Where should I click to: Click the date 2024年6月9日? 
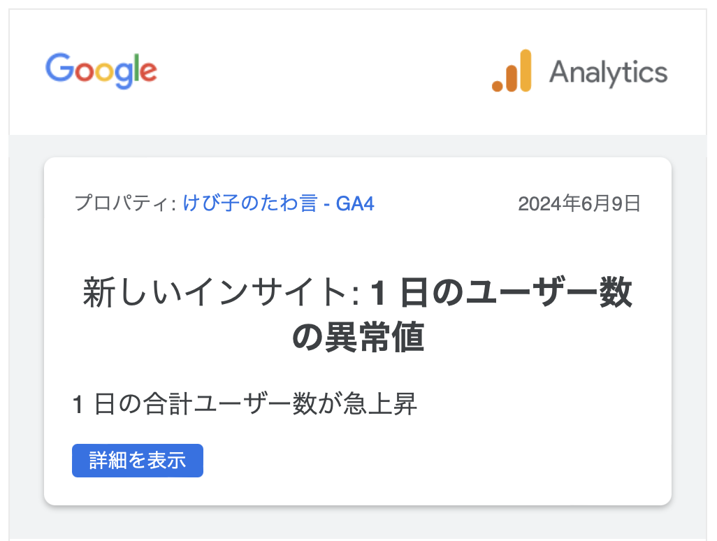(579, 203)
